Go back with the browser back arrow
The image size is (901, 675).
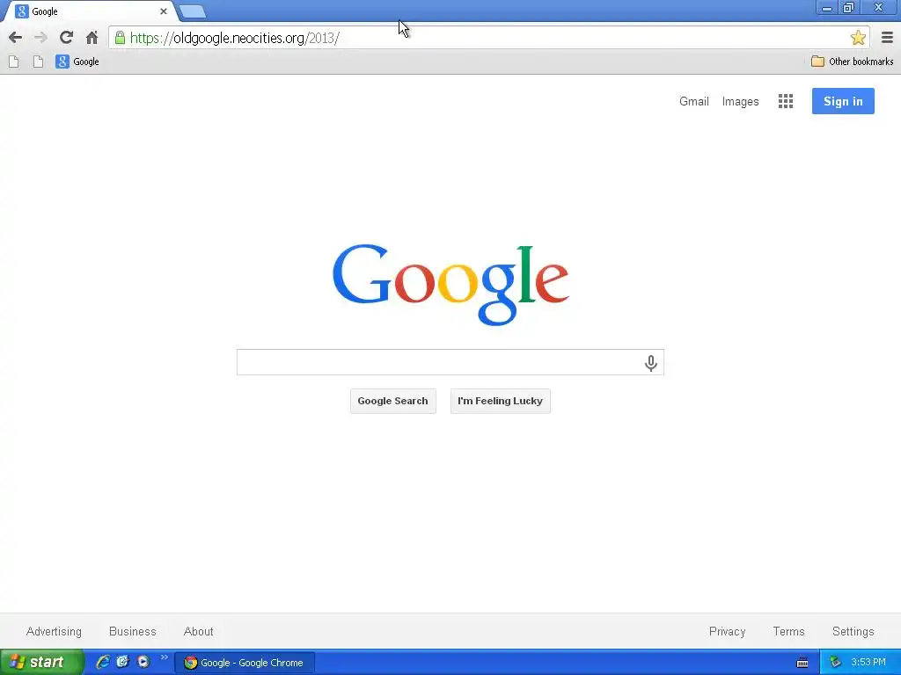point(16,38)
